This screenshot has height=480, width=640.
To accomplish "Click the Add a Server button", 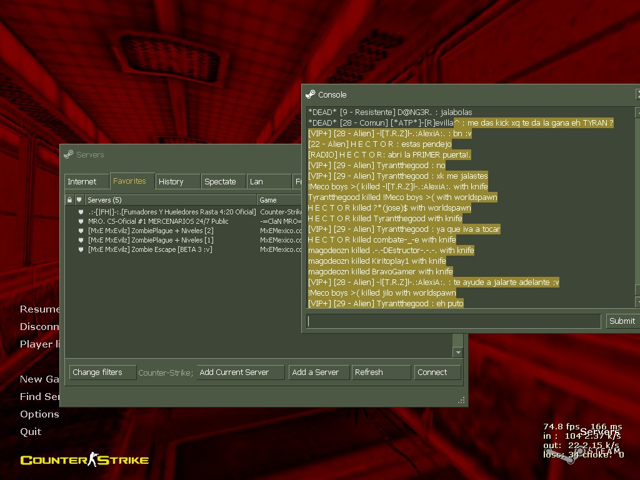I will pyautogui.click(x=319, y=372).
